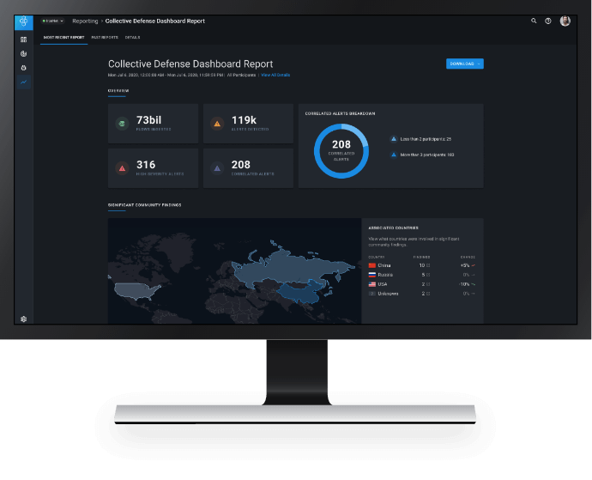The image size is (592, 480).
Task: Click the Findings column header
Action: coord(421,257)
